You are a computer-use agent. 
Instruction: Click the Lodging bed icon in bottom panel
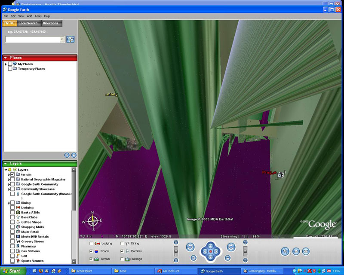click(x=97, y=244)
